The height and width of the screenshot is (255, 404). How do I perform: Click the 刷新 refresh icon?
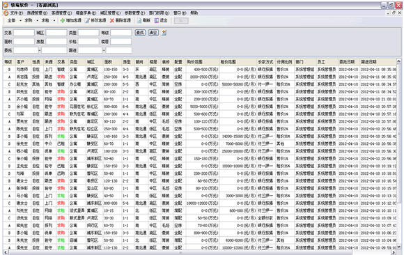coord(139,21)
